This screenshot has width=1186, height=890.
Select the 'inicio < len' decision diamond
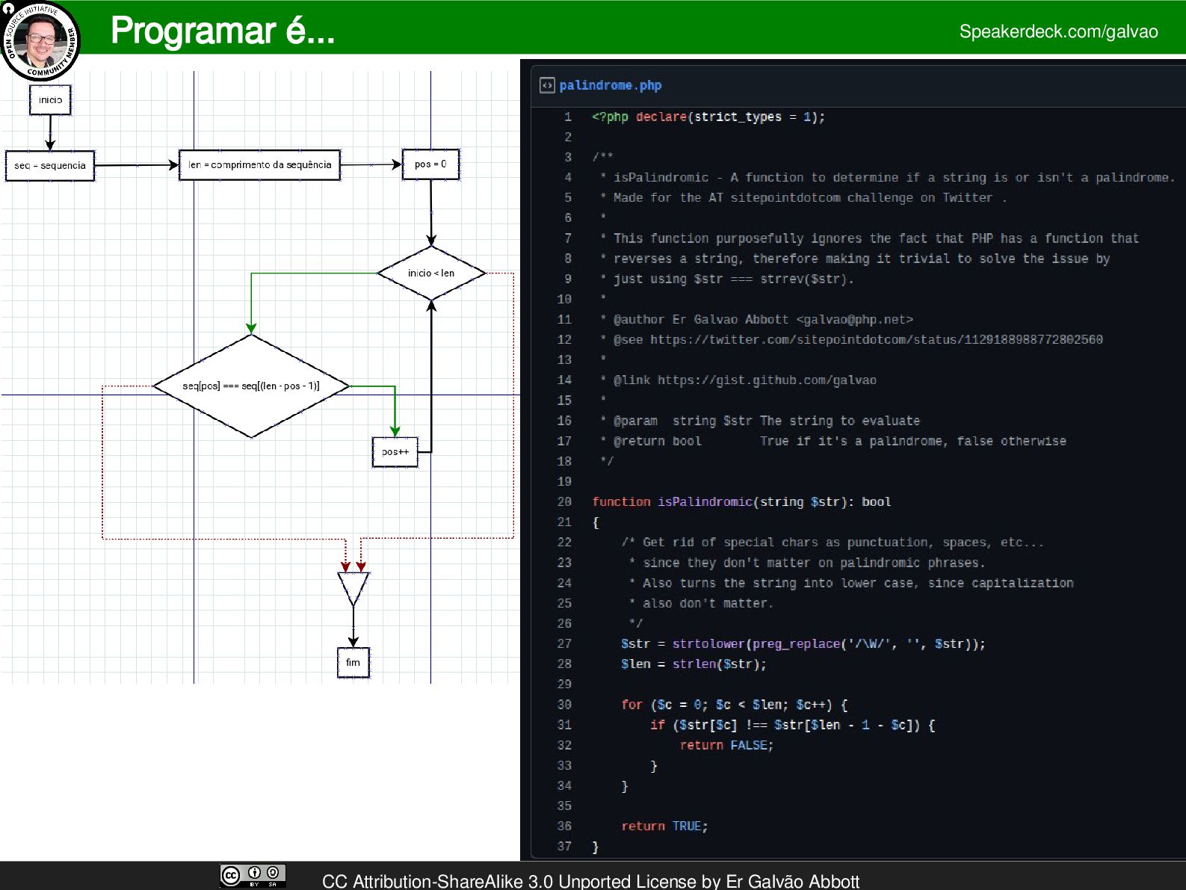tap(431, 273)
